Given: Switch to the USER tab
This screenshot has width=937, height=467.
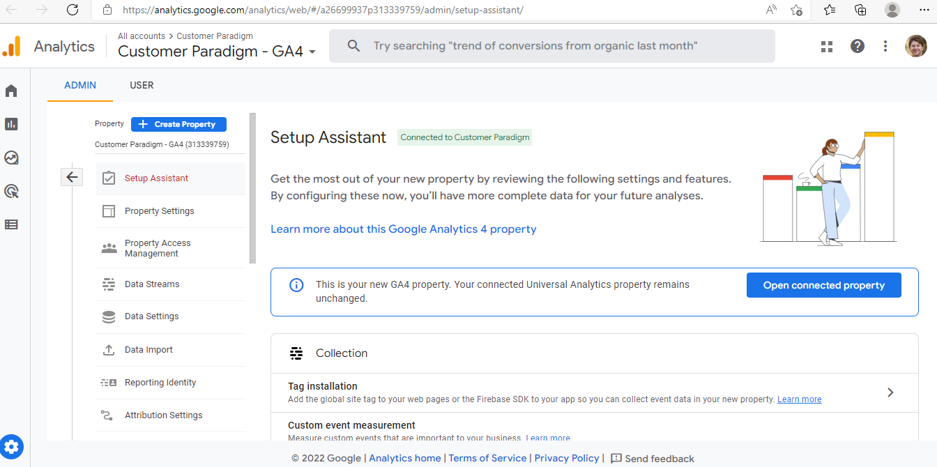Looking at the screenshot, I should tap(142, 85).
